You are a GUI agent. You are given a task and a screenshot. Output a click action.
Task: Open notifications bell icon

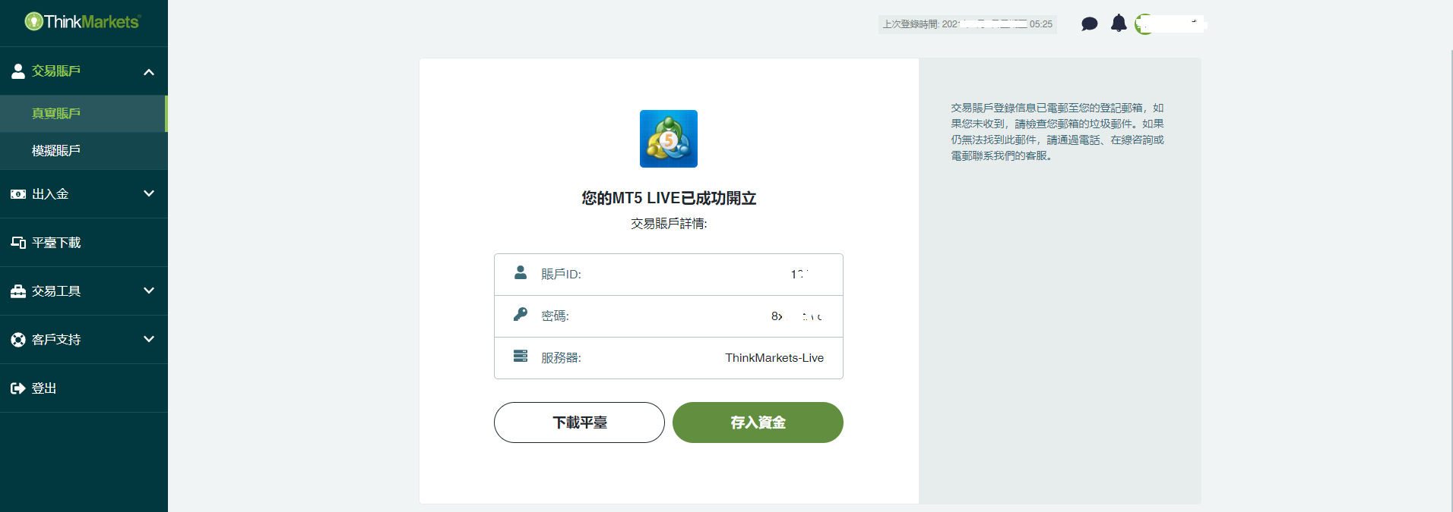(x=1119, y=24)
